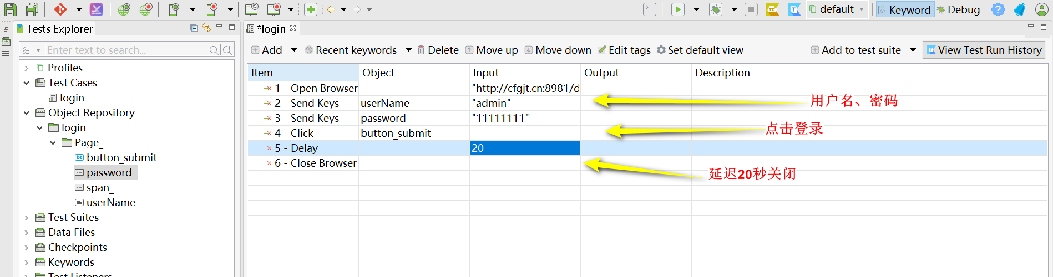This screenshot has height=277, width=1053.
Task: Open the command builder console icon
Action: pos(650,9)
